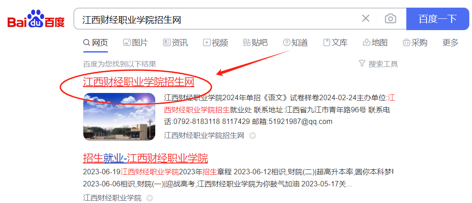
Task: Open the 更多 search categories menu
Action: click(450, 43)
